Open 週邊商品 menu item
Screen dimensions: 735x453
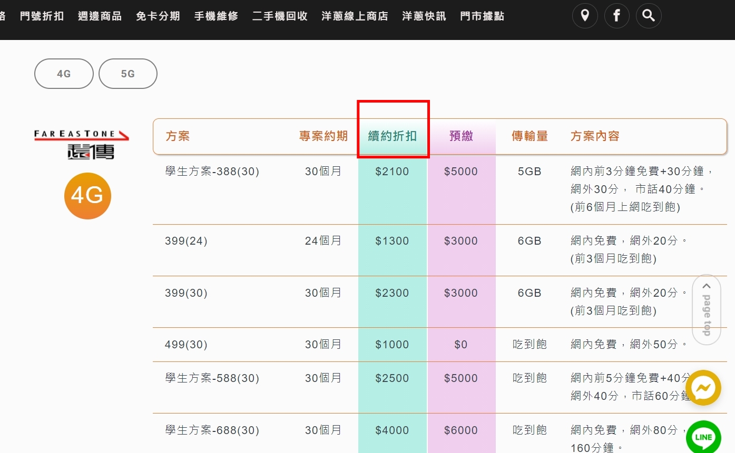coord(100,16)
